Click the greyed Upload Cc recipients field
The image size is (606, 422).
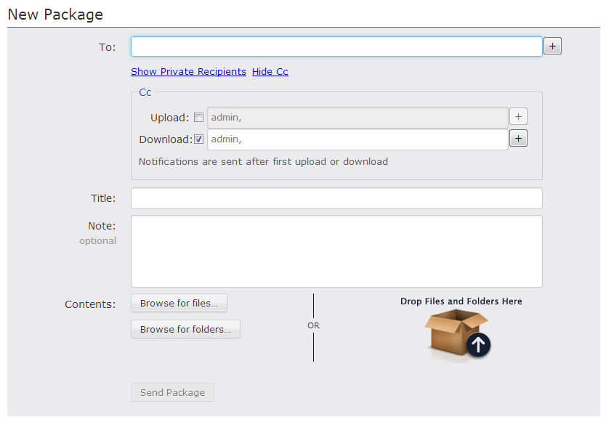click(x=358, y=118)
